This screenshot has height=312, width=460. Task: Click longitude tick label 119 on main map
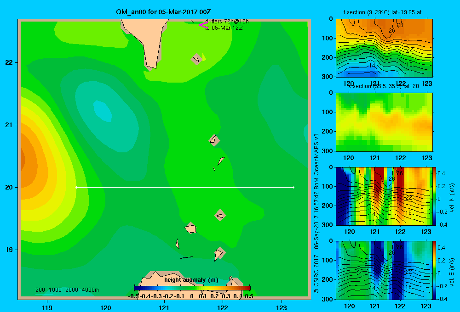point(47,307)
